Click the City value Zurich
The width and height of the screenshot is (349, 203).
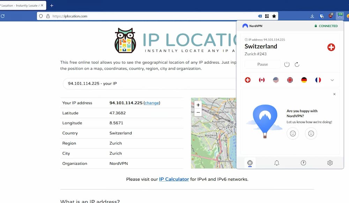(116, 153)
